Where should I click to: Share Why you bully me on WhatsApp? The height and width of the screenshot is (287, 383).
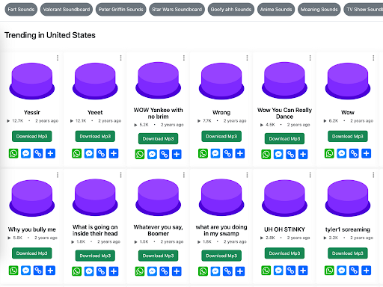coord(13,271)
